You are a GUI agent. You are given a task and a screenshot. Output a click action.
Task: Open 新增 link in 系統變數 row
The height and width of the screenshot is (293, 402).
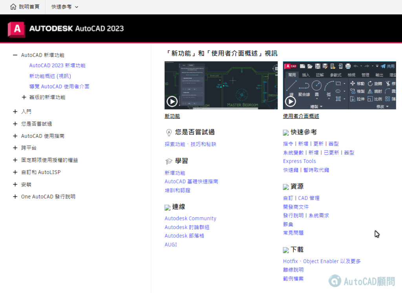(x=314, y=153)
